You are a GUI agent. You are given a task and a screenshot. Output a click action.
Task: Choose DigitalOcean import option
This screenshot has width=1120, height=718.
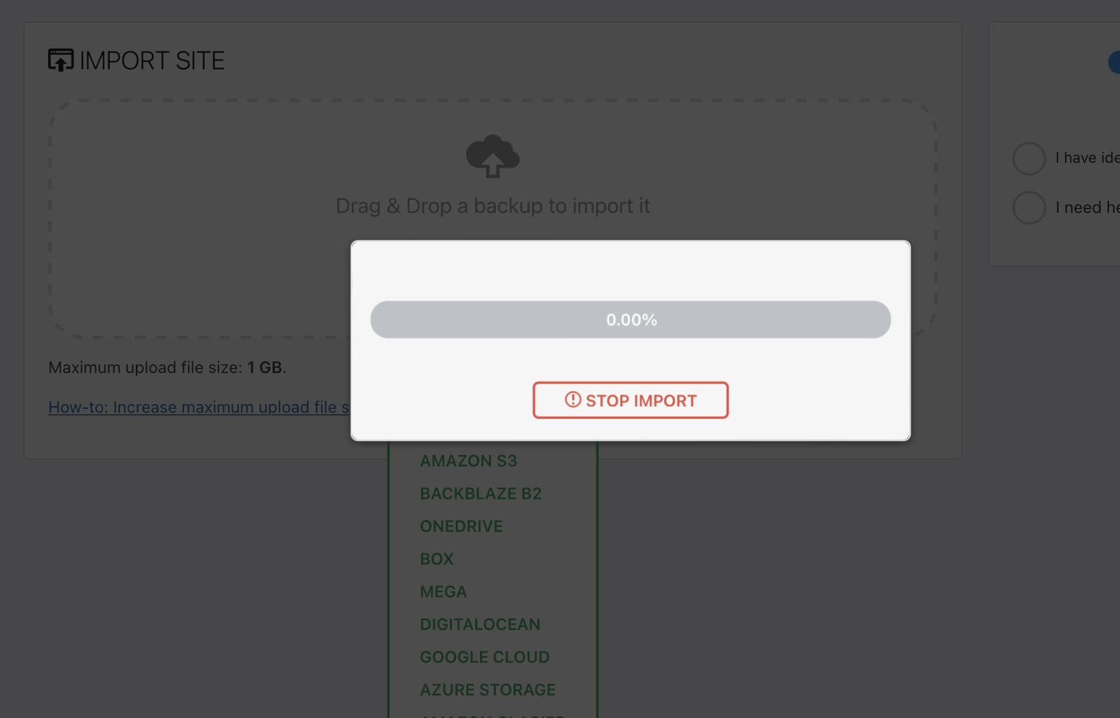pyautogui.click(x=480, y=625)
